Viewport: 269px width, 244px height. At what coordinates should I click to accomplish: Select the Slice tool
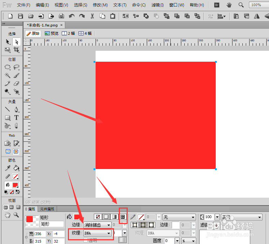click(x=16, y=143)
